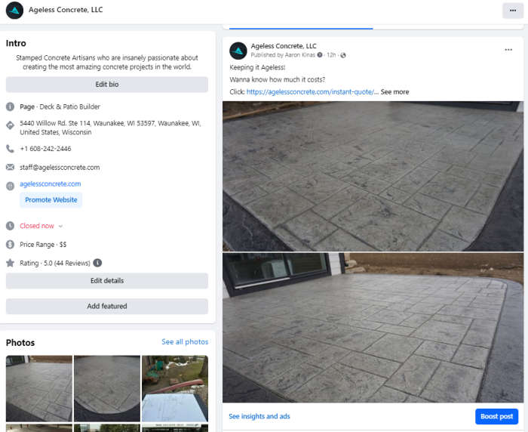The image size is (528, 432).
Task: Click the Price Range $$ text
Action: point(43,245)
